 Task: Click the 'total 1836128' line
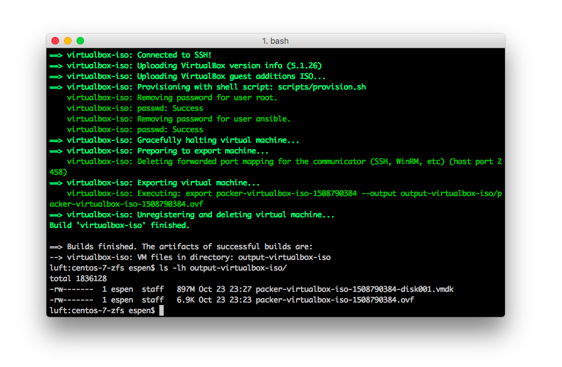pos(78,279)
